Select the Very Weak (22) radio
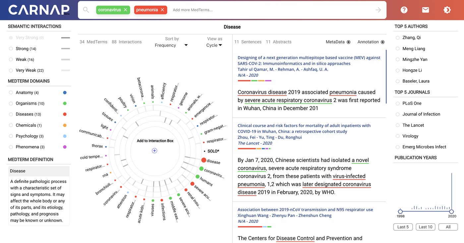The height and width of the screenshot is (243, 464). click(11, 70)
